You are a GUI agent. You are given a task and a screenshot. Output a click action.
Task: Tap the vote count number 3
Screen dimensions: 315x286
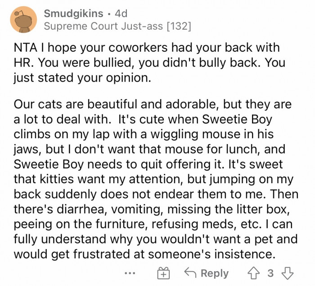(x=270, y=273)
